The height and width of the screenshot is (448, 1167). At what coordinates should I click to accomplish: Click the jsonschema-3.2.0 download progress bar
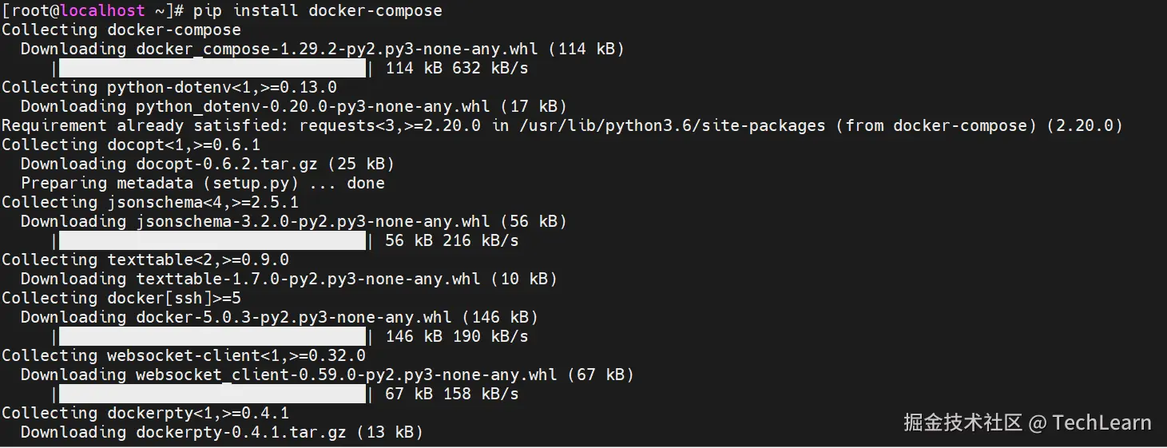pos(212,240)
